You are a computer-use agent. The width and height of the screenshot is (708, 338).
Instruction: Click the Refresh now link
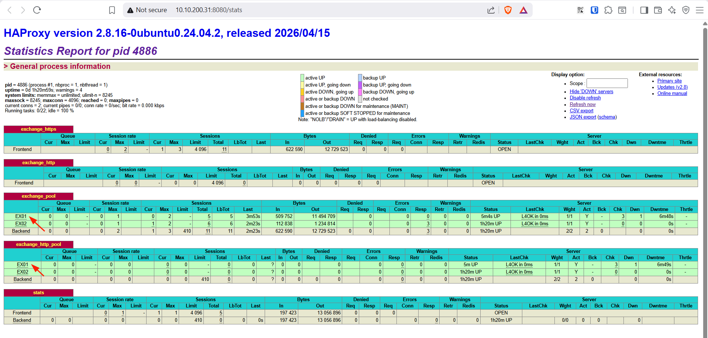point(582,105)
